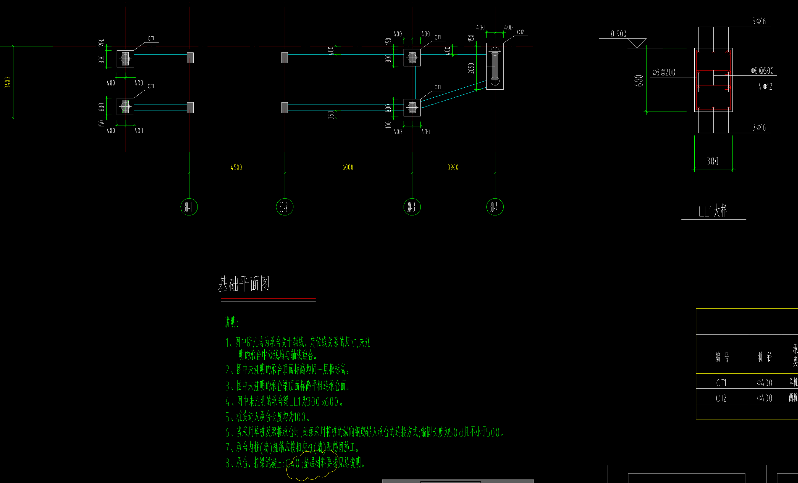This screenshot has width=798, height=483.
Task: Select the Φ8@200 stirrup annotation
Action: coord(664,72)
